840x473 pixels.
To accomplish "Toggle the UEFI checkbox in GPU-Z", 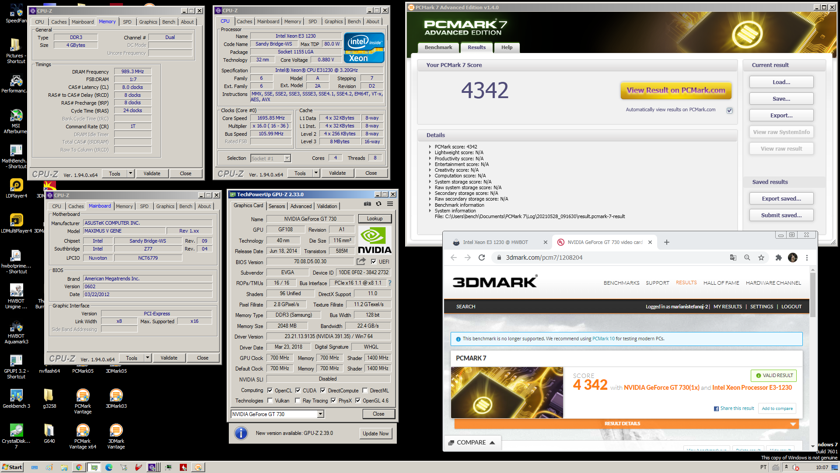I will [374, 261].
